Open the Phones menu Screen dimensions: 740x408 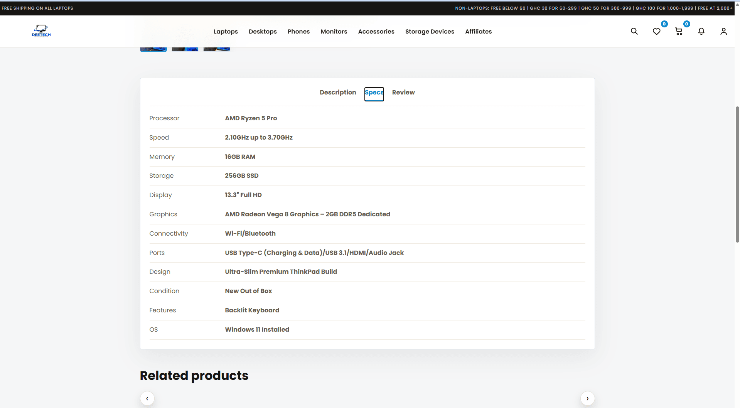point(298,32)
